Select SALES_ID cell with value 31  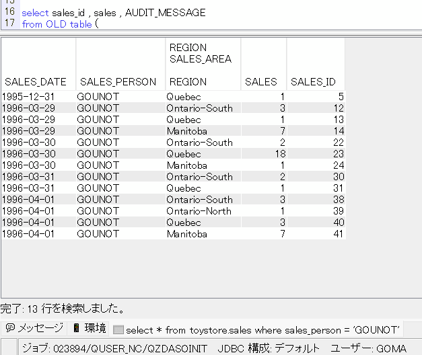[x=316, y=188]
